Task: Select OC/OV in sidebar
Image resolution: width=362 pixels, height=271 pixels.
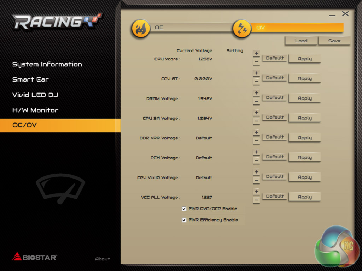Action: click(60, 125)
